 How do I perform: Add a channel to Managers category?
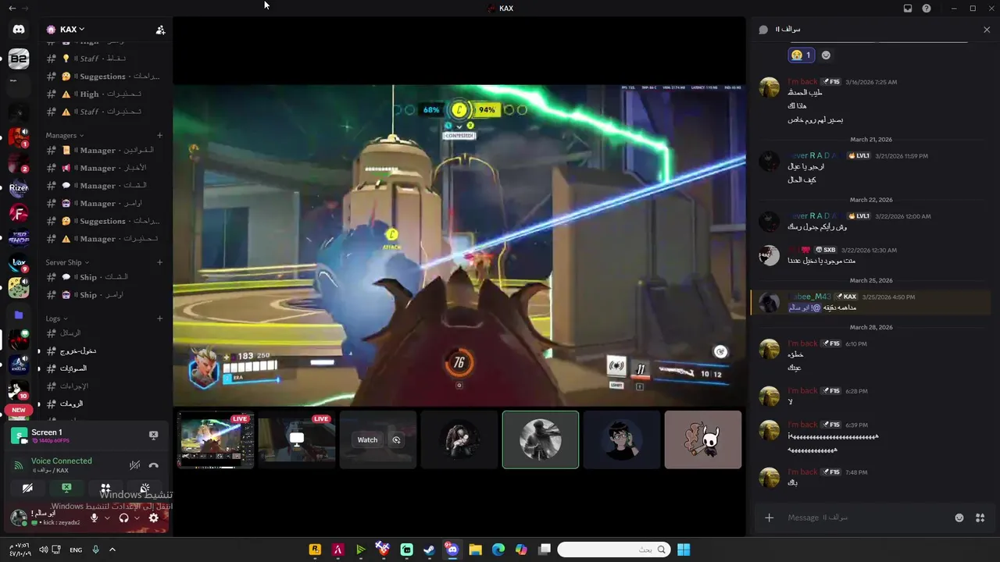click(x=160, y=135)
